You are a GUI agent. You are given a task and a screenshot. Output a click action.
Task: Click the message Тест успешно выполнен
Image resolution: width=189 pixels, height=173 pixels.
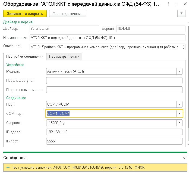[x=78, y=167]
